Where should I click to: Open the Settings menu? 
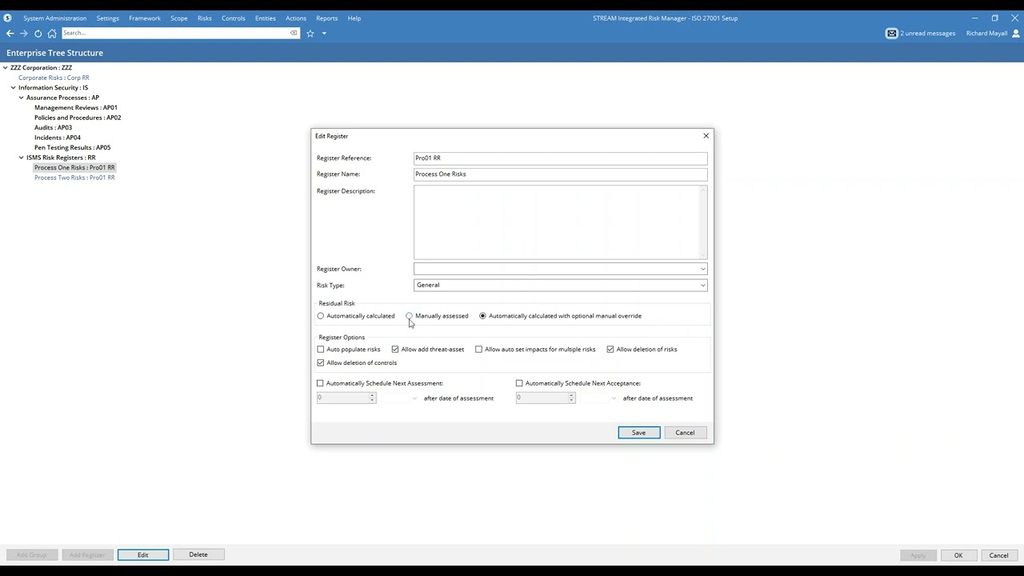107,18
